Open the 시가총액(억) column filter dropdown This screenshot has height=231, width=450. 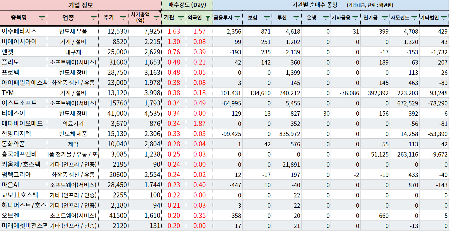click(157, 18)
